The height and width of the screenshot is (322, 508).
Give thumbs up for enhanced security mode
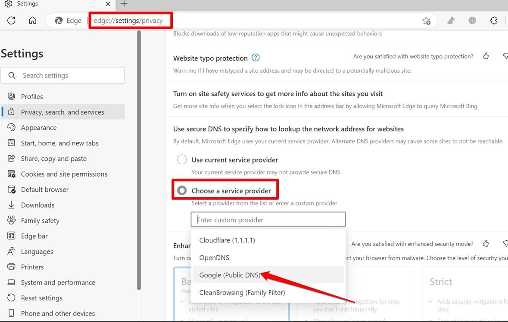tap(486, 243)
